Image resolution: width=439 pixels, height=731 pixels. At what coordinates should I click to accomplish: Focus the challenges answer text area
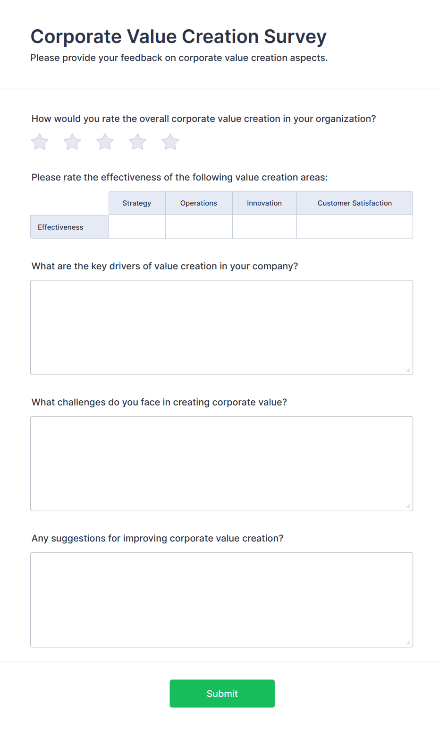221,463
